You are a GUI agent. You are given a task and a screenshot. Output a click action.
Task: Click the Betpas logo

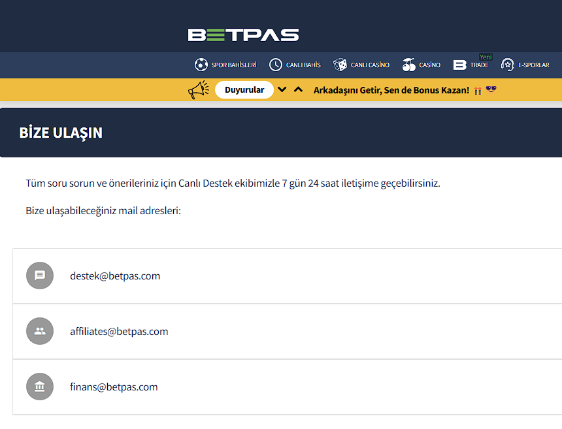click(x=243, y=35)
